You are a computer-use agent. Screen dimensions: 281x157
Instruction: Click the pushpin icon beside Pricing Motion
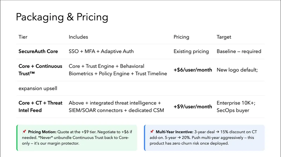(24, 131)
